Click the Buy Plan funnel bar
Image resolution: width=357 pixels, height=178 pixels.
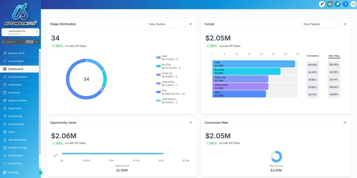pos(246,71)
